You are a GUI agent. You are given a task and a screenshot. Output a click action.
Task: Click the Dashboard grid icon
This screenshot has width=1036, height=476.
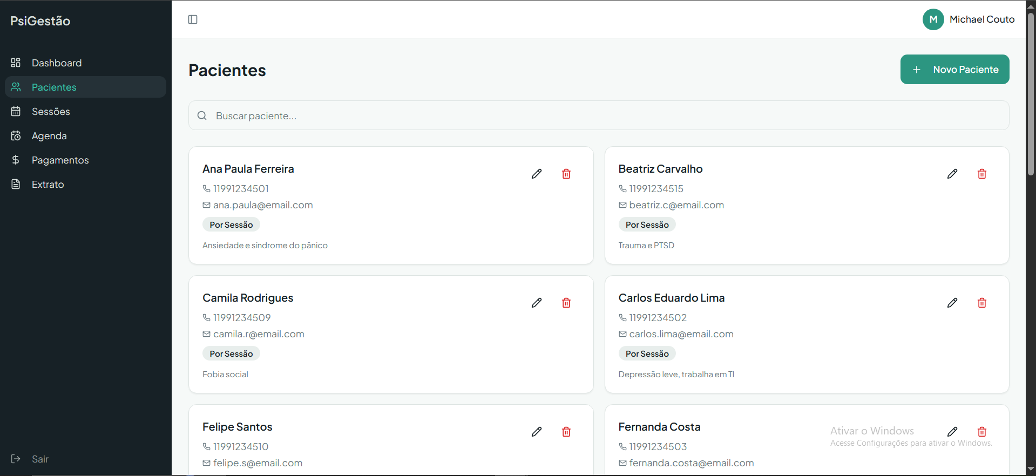pos(16,63)
